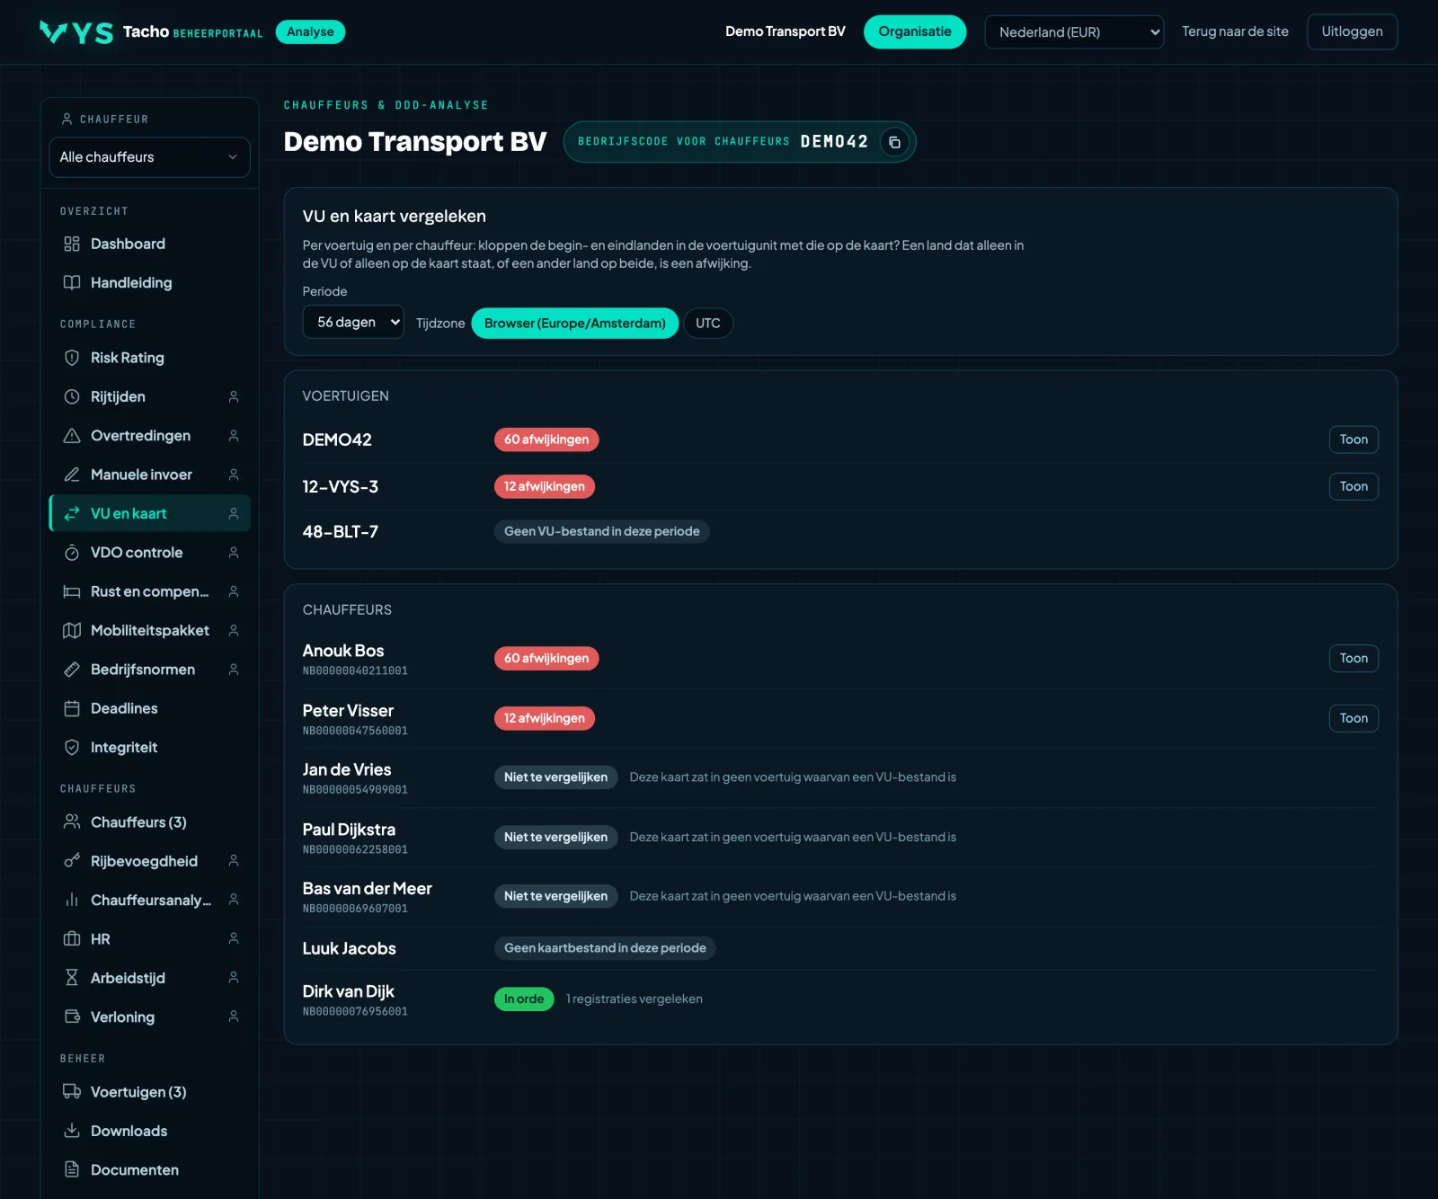Click the Analyse badge in the header
This screenshot has width=1438, height=1199.
(x=310, y=31)
